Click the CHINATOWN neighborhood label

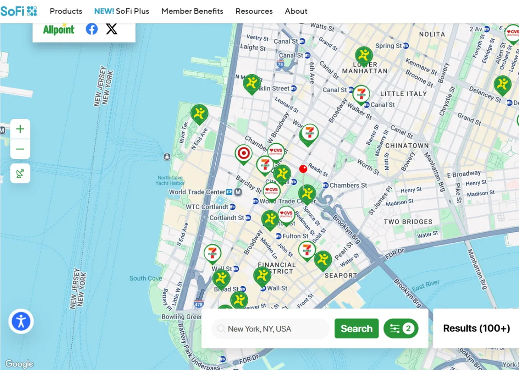click(x=407, y=146)
